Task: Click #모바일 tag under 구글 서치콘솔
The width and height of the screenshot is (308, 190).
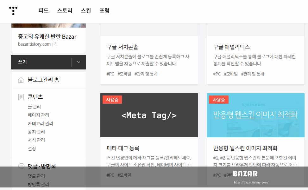Action: pyautogui.click(x=124, y=74)
